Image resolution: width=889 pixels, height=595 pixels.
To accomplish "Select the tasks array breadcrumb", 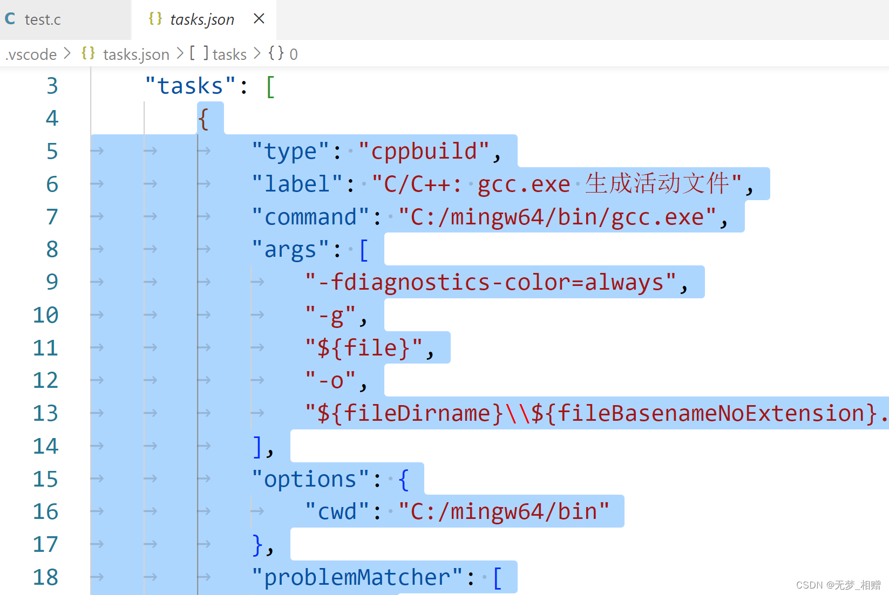I will tap(229, 54).
